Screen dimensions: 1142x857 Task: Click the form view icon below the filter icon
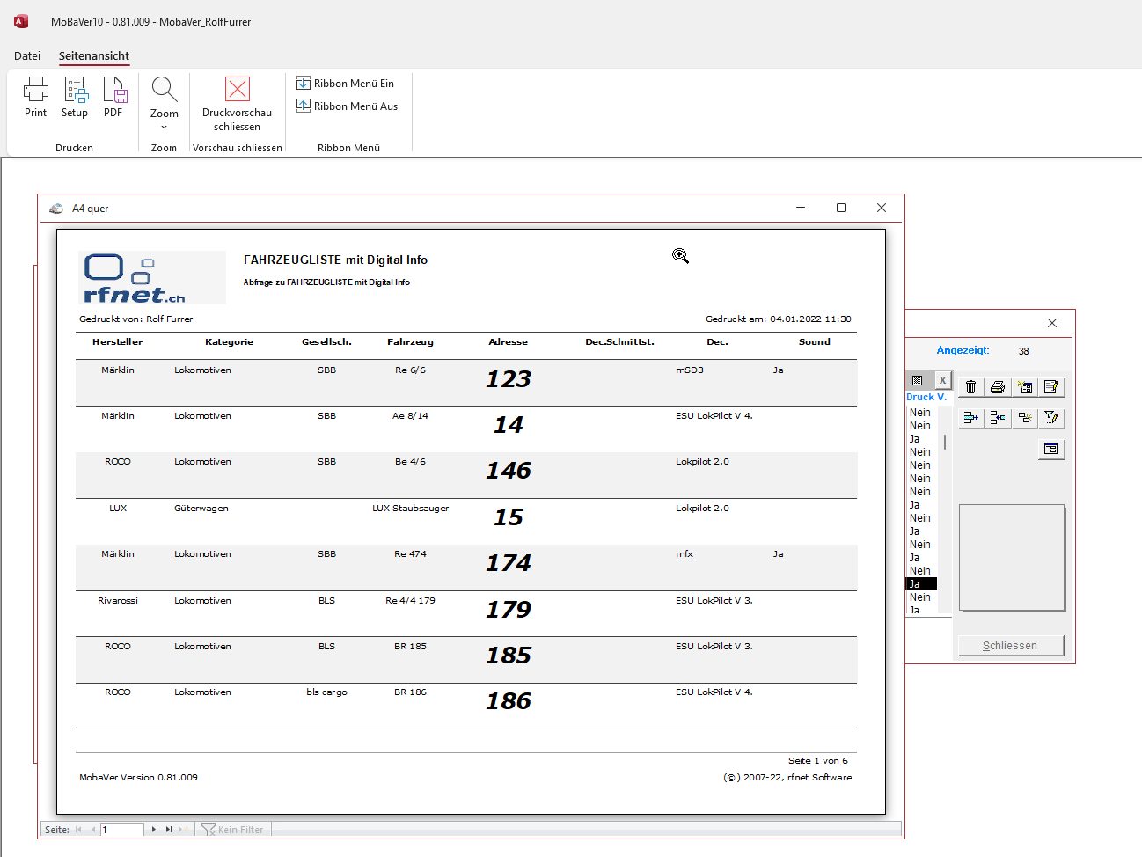pyautogui.click(x=1051, y=449)
